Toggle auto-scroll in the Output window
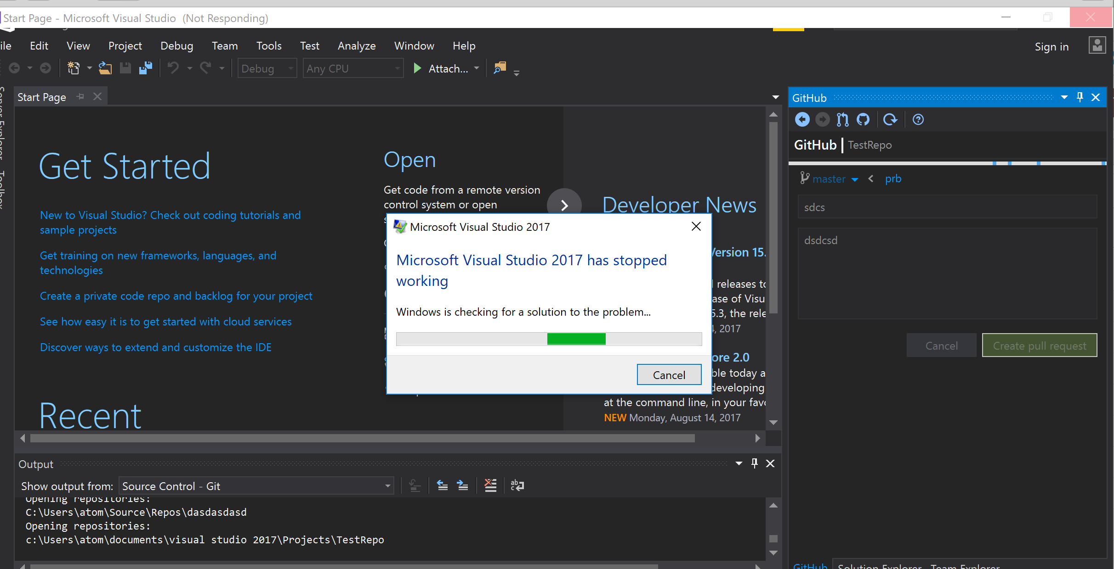The image size is (1114, 569). tap(415, 485)
